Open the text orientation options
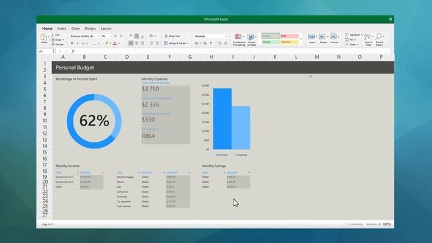The height and width of the screenshot is (243, 432). click(x=153, y=36)
